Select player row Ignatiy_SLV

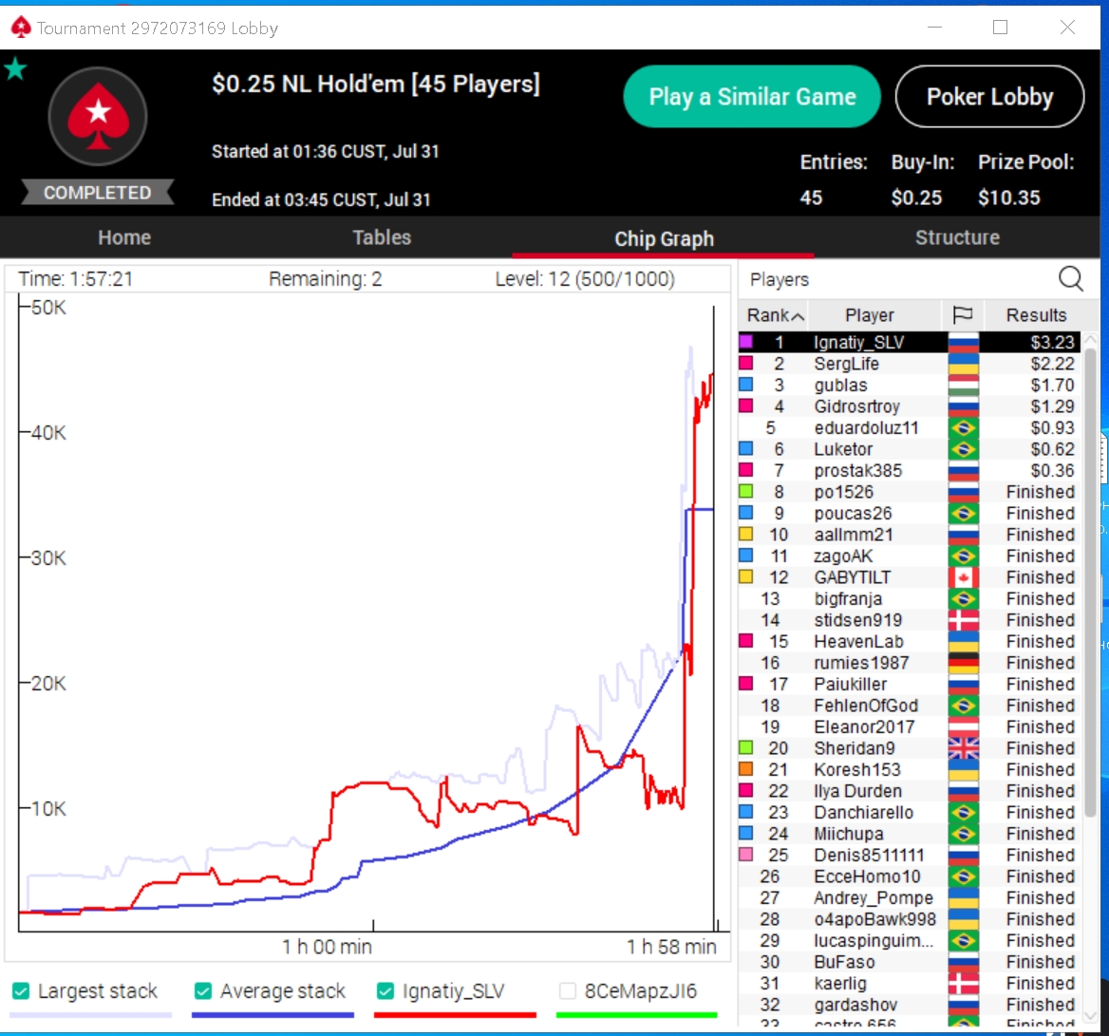tap(909, 342)
